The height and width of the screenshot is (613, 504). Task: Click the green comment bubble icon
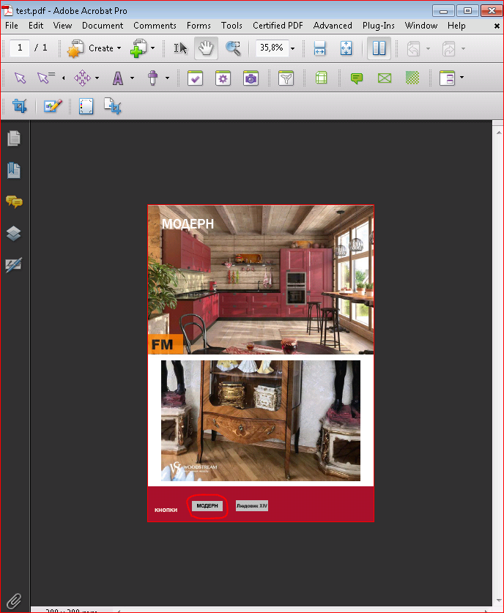357,78
